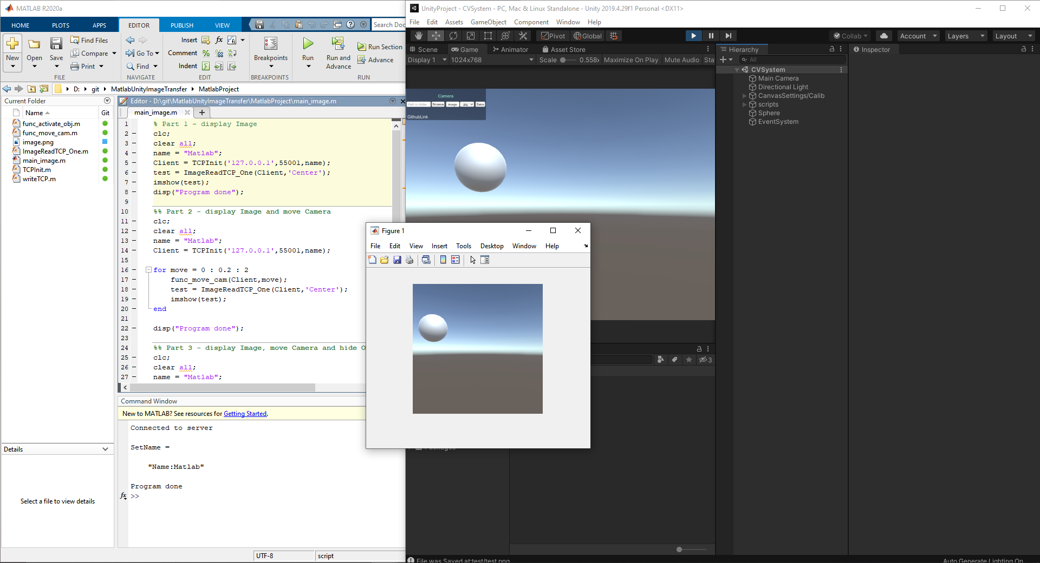1040x563 pixels.
Task: Click Run and Advance in MATLAB Editor
Action: (338, 52)
